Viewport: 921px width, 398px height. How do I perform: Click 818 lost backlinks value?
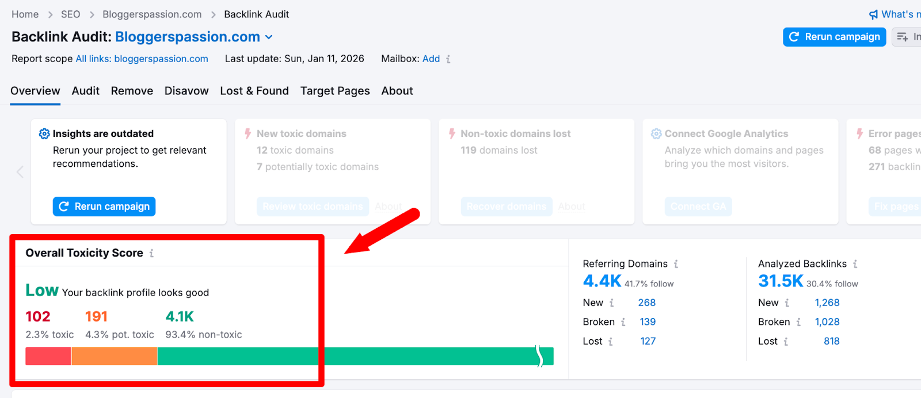pyautogui.click(x=832, y=342)
